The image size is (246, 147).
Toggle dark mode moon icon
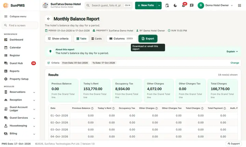(175, 5)
